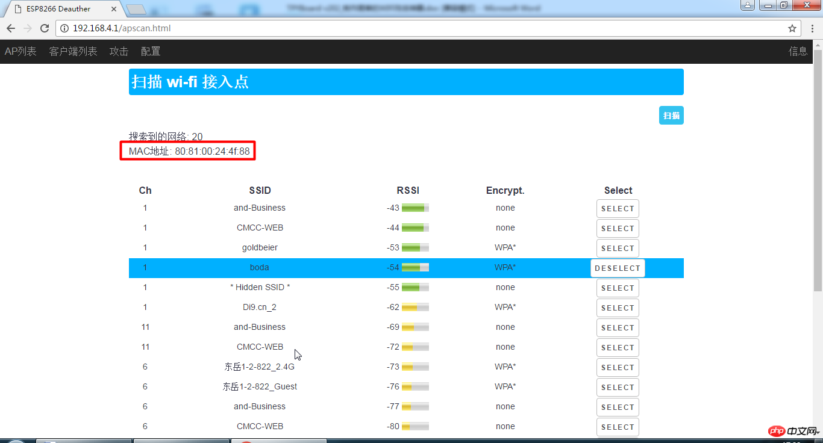Click the browser forward arrow
This screenshot has width=823, height=443.
(x=28, y=28)
